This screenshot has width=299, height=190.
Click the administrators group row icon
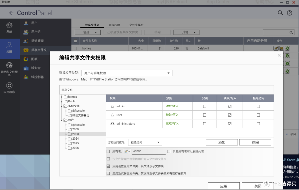(112, 124)
